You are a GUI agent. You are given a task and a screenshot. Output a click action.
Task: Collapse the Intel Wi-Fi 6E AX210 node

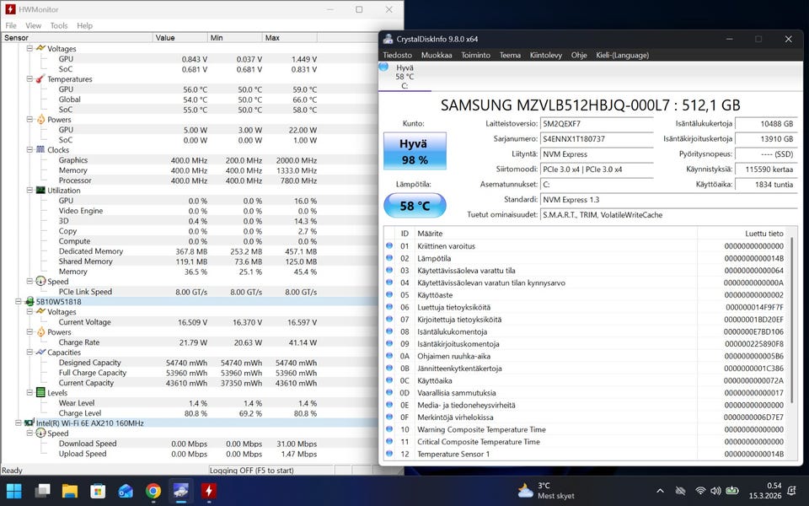point(19,423)
